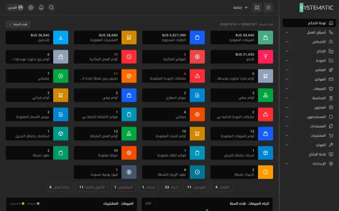Click the dollar icon of الفواتير المتأخرة
This screenshot has height=211, width=339.
pos(197,57)
